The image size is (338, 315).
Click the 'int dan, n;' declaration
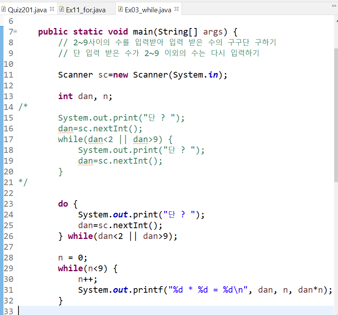(x=85, y=96)
